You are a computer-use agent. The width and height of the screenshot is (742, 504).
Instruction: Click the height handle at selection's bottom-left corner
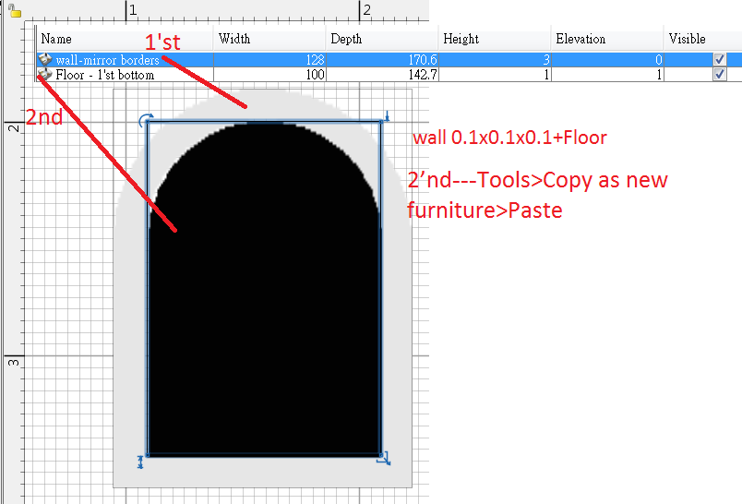tap(141, 461)
